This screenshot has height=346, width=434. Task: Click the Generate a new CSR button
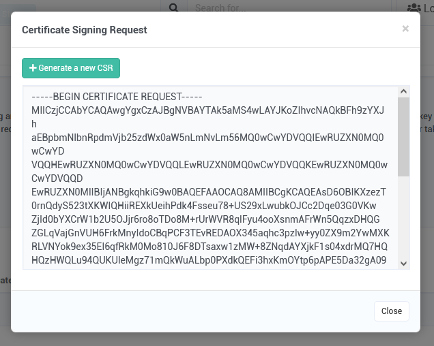pyautogui.click(x=71, y=68)
